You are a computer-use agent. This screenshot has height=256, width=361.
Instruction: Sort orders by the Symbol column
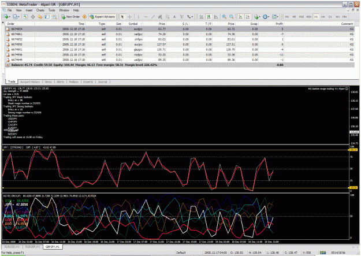click(133, 24)
